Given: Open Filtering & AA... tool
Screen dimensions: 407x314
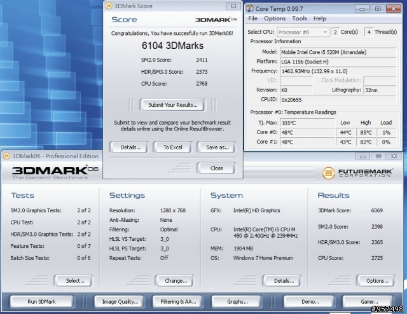Looking at the screenshot, I should click(x=177, y=301).
